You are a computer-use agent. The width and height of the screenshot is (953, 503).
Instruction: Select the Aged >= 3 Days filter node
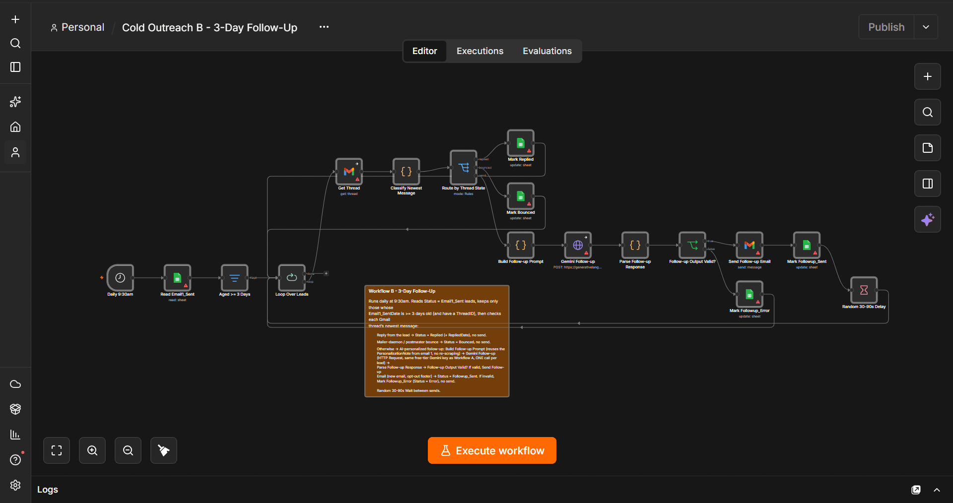[234, 278]
